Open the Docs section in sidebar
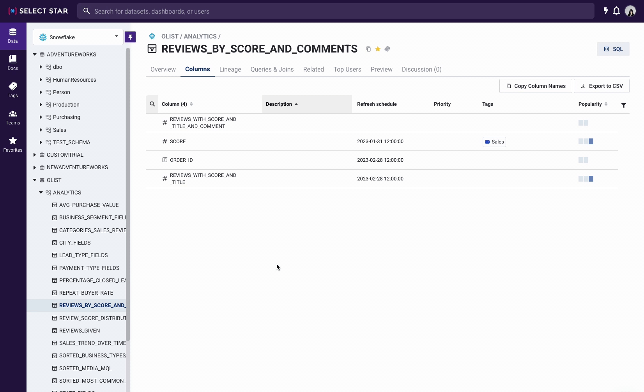This screenshot has width=644, height=392. click(x=13, y=63)
